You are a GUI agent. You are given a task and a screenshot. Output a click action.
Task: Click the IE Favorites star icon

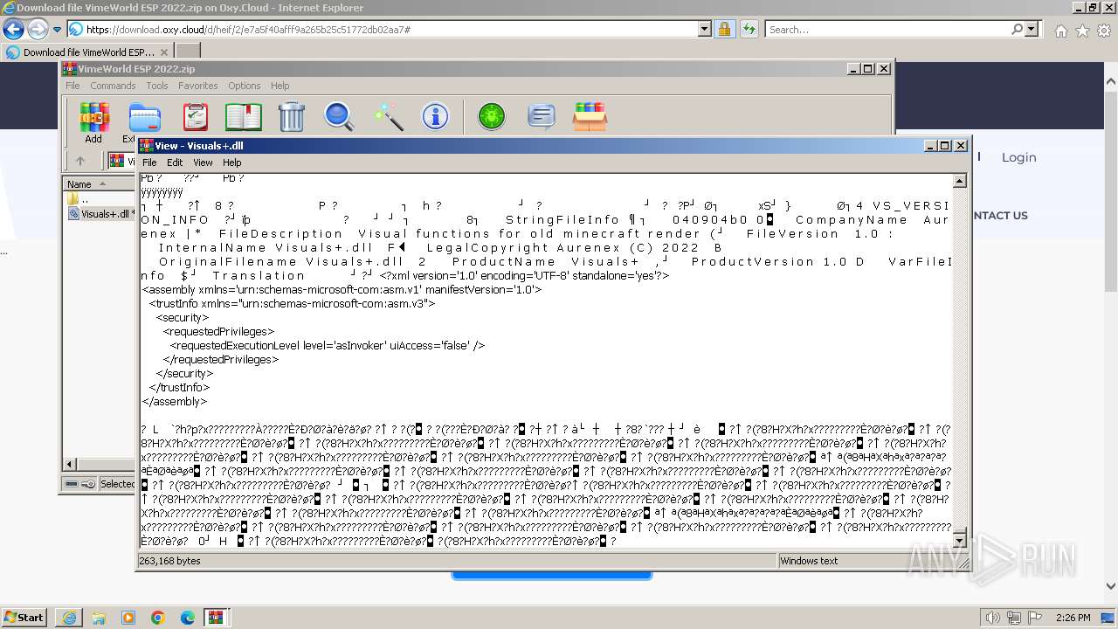click(x=1082, y=31)
